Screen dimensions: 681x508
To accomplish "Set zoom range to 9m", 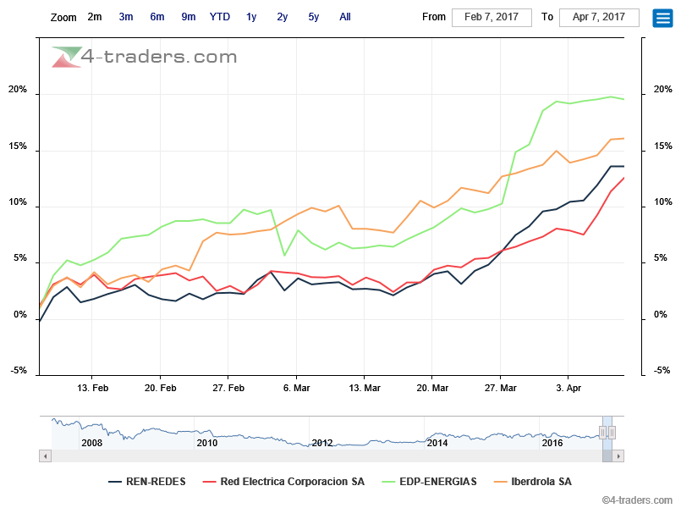I will click(189, 17).
